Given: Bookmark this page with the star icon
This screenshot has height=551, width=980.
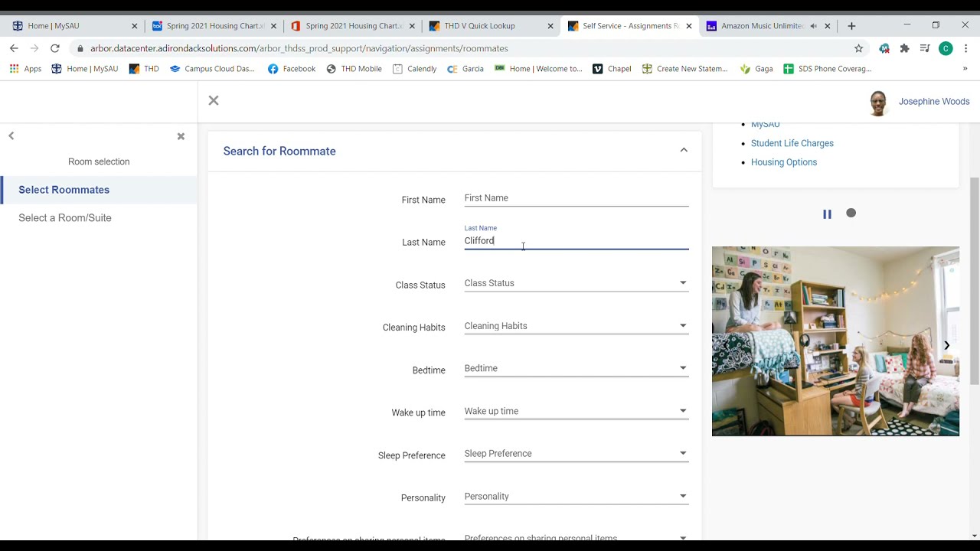Looking at the screenshot, I should pos(858,48).
